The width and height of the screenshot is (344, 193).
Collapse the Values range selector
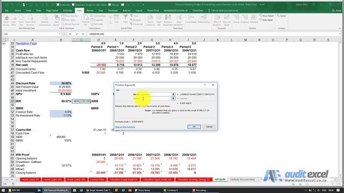tap(173, 94)
